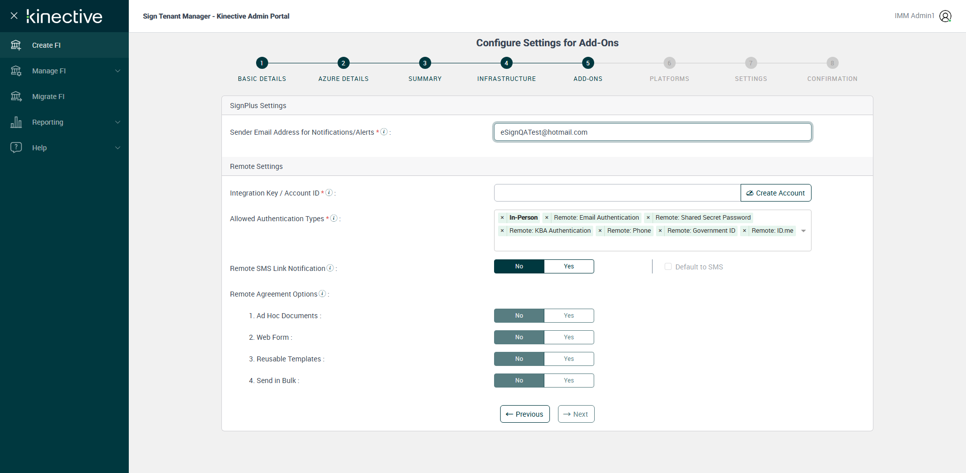The width and height of the screenshot is (966, 473).
Task: Click the Reporting bar chart icon
Action: (16, 122)
